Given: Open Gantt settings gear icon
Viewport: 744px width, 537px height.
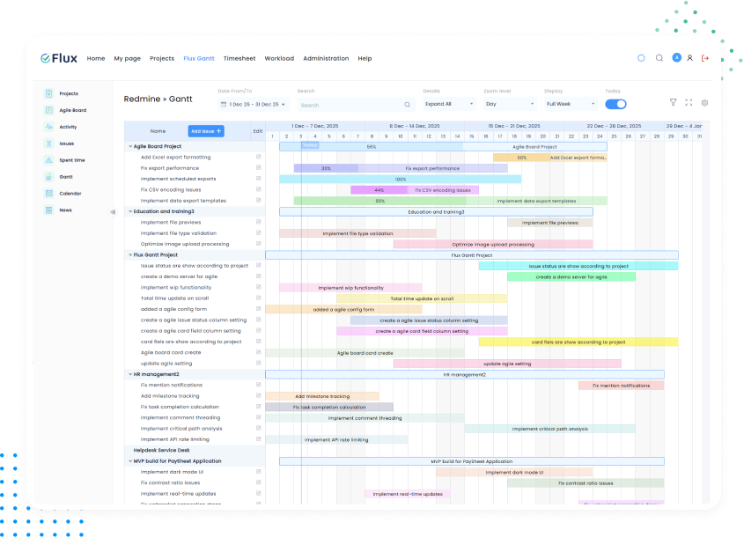Looking at the screenshot, I should tap(704, 103).
